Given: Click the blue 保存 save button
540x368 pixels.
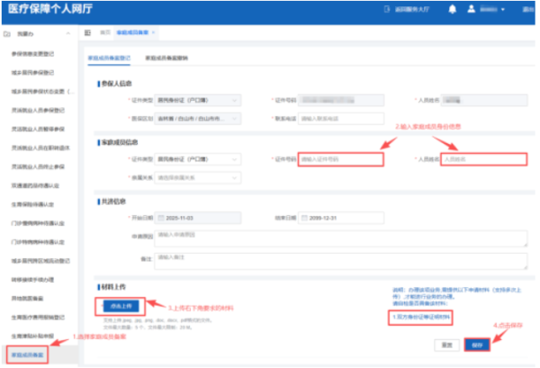Looking at the screenshot, I should (476, 345).
